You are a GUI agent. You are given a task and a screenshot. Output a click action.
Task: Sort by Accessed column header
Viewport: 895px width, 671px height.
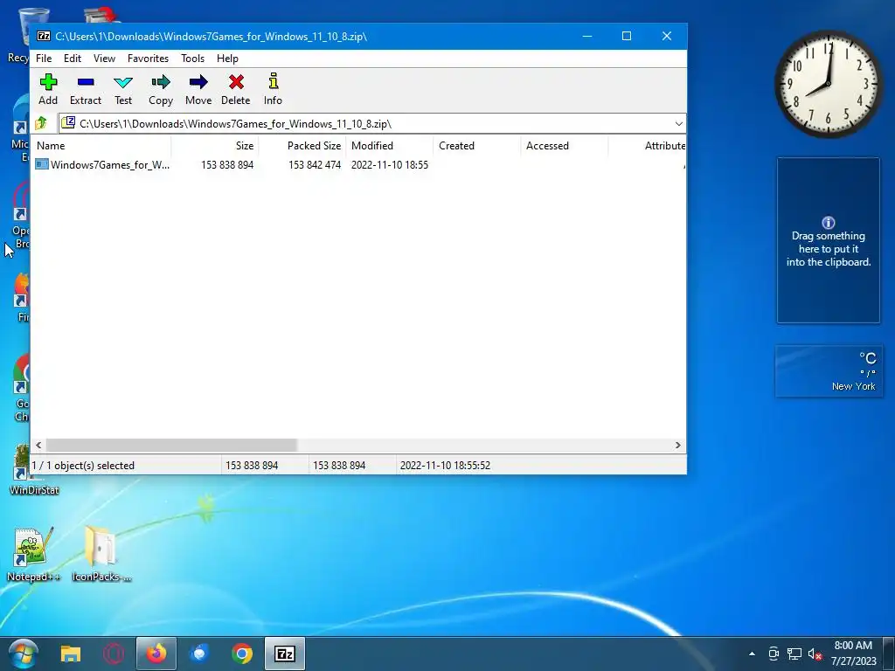click(x=564, y=146)
